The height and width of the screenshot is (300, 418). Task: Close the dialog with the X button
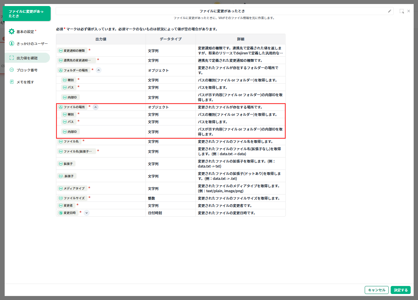click(x=409, y=11)
